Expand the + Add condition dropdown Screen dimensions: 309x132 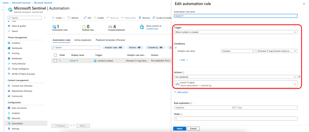[183, 60]
